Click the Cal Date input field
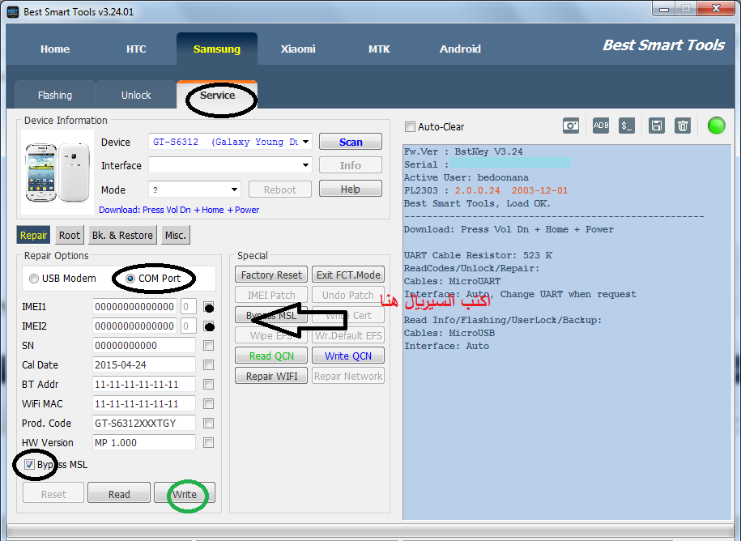This screenshot has width=741, height=541. click(144, 364)
